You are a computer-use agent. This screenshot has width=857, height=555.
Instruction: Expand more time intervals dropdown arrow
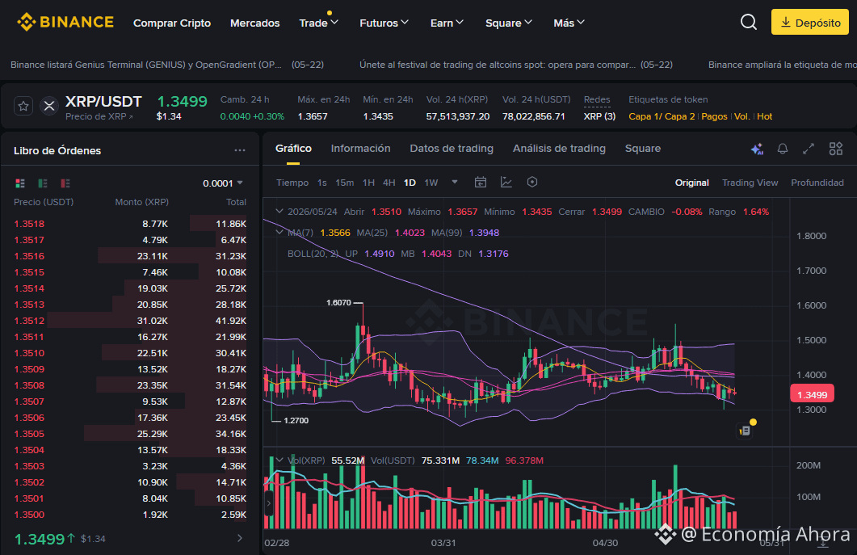[x=454, y=182]
